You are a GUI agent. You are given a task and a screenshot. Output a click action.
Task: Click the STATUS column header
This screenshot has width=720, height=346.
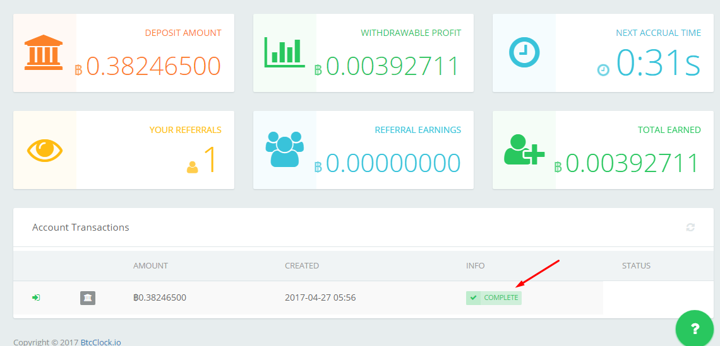pyautogui.click(x=636, y=266)
